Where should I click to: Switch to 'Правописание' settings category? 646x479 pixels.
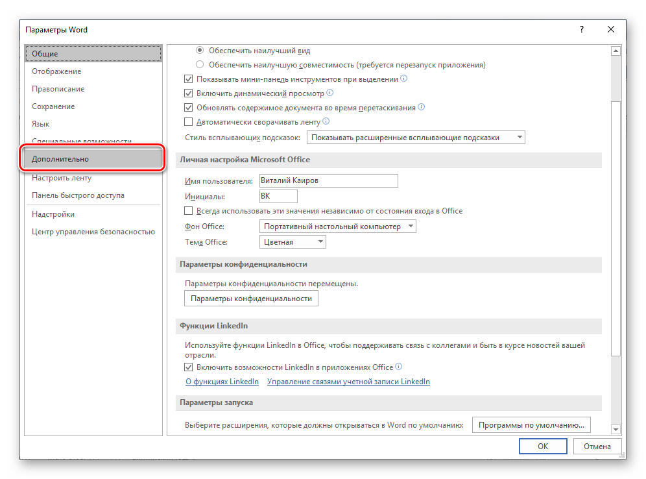(58, 89)
